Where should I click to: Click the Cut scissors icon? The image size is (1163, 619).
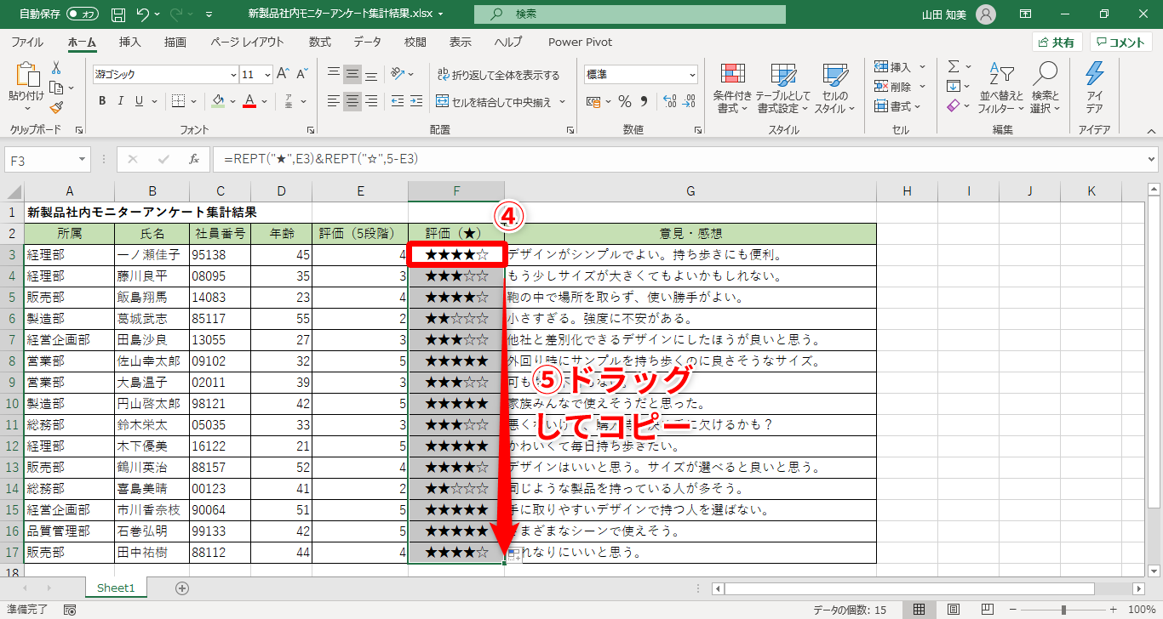(x=56, y=68)
